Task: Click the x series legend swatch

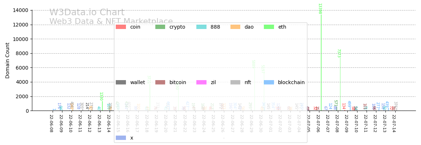Action: pyautogui.click(x=121, y=138)
